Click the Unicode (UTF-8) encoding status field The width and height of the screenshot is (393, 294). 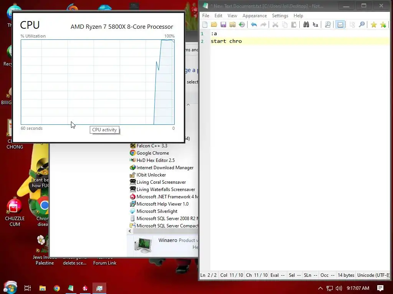[373, 275]
